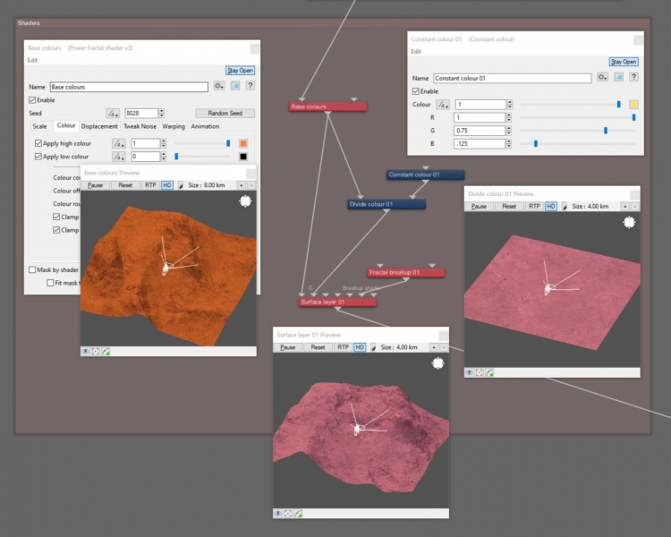Screen dimensions: 671x537
Task: Uncheck Apply low colour
Action: tap(38, 157)
